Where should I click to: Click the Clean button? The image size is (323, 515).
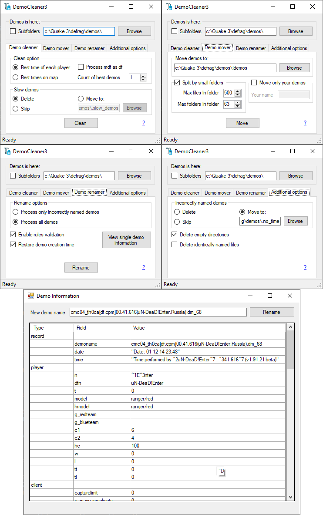[x=81, y=123]
